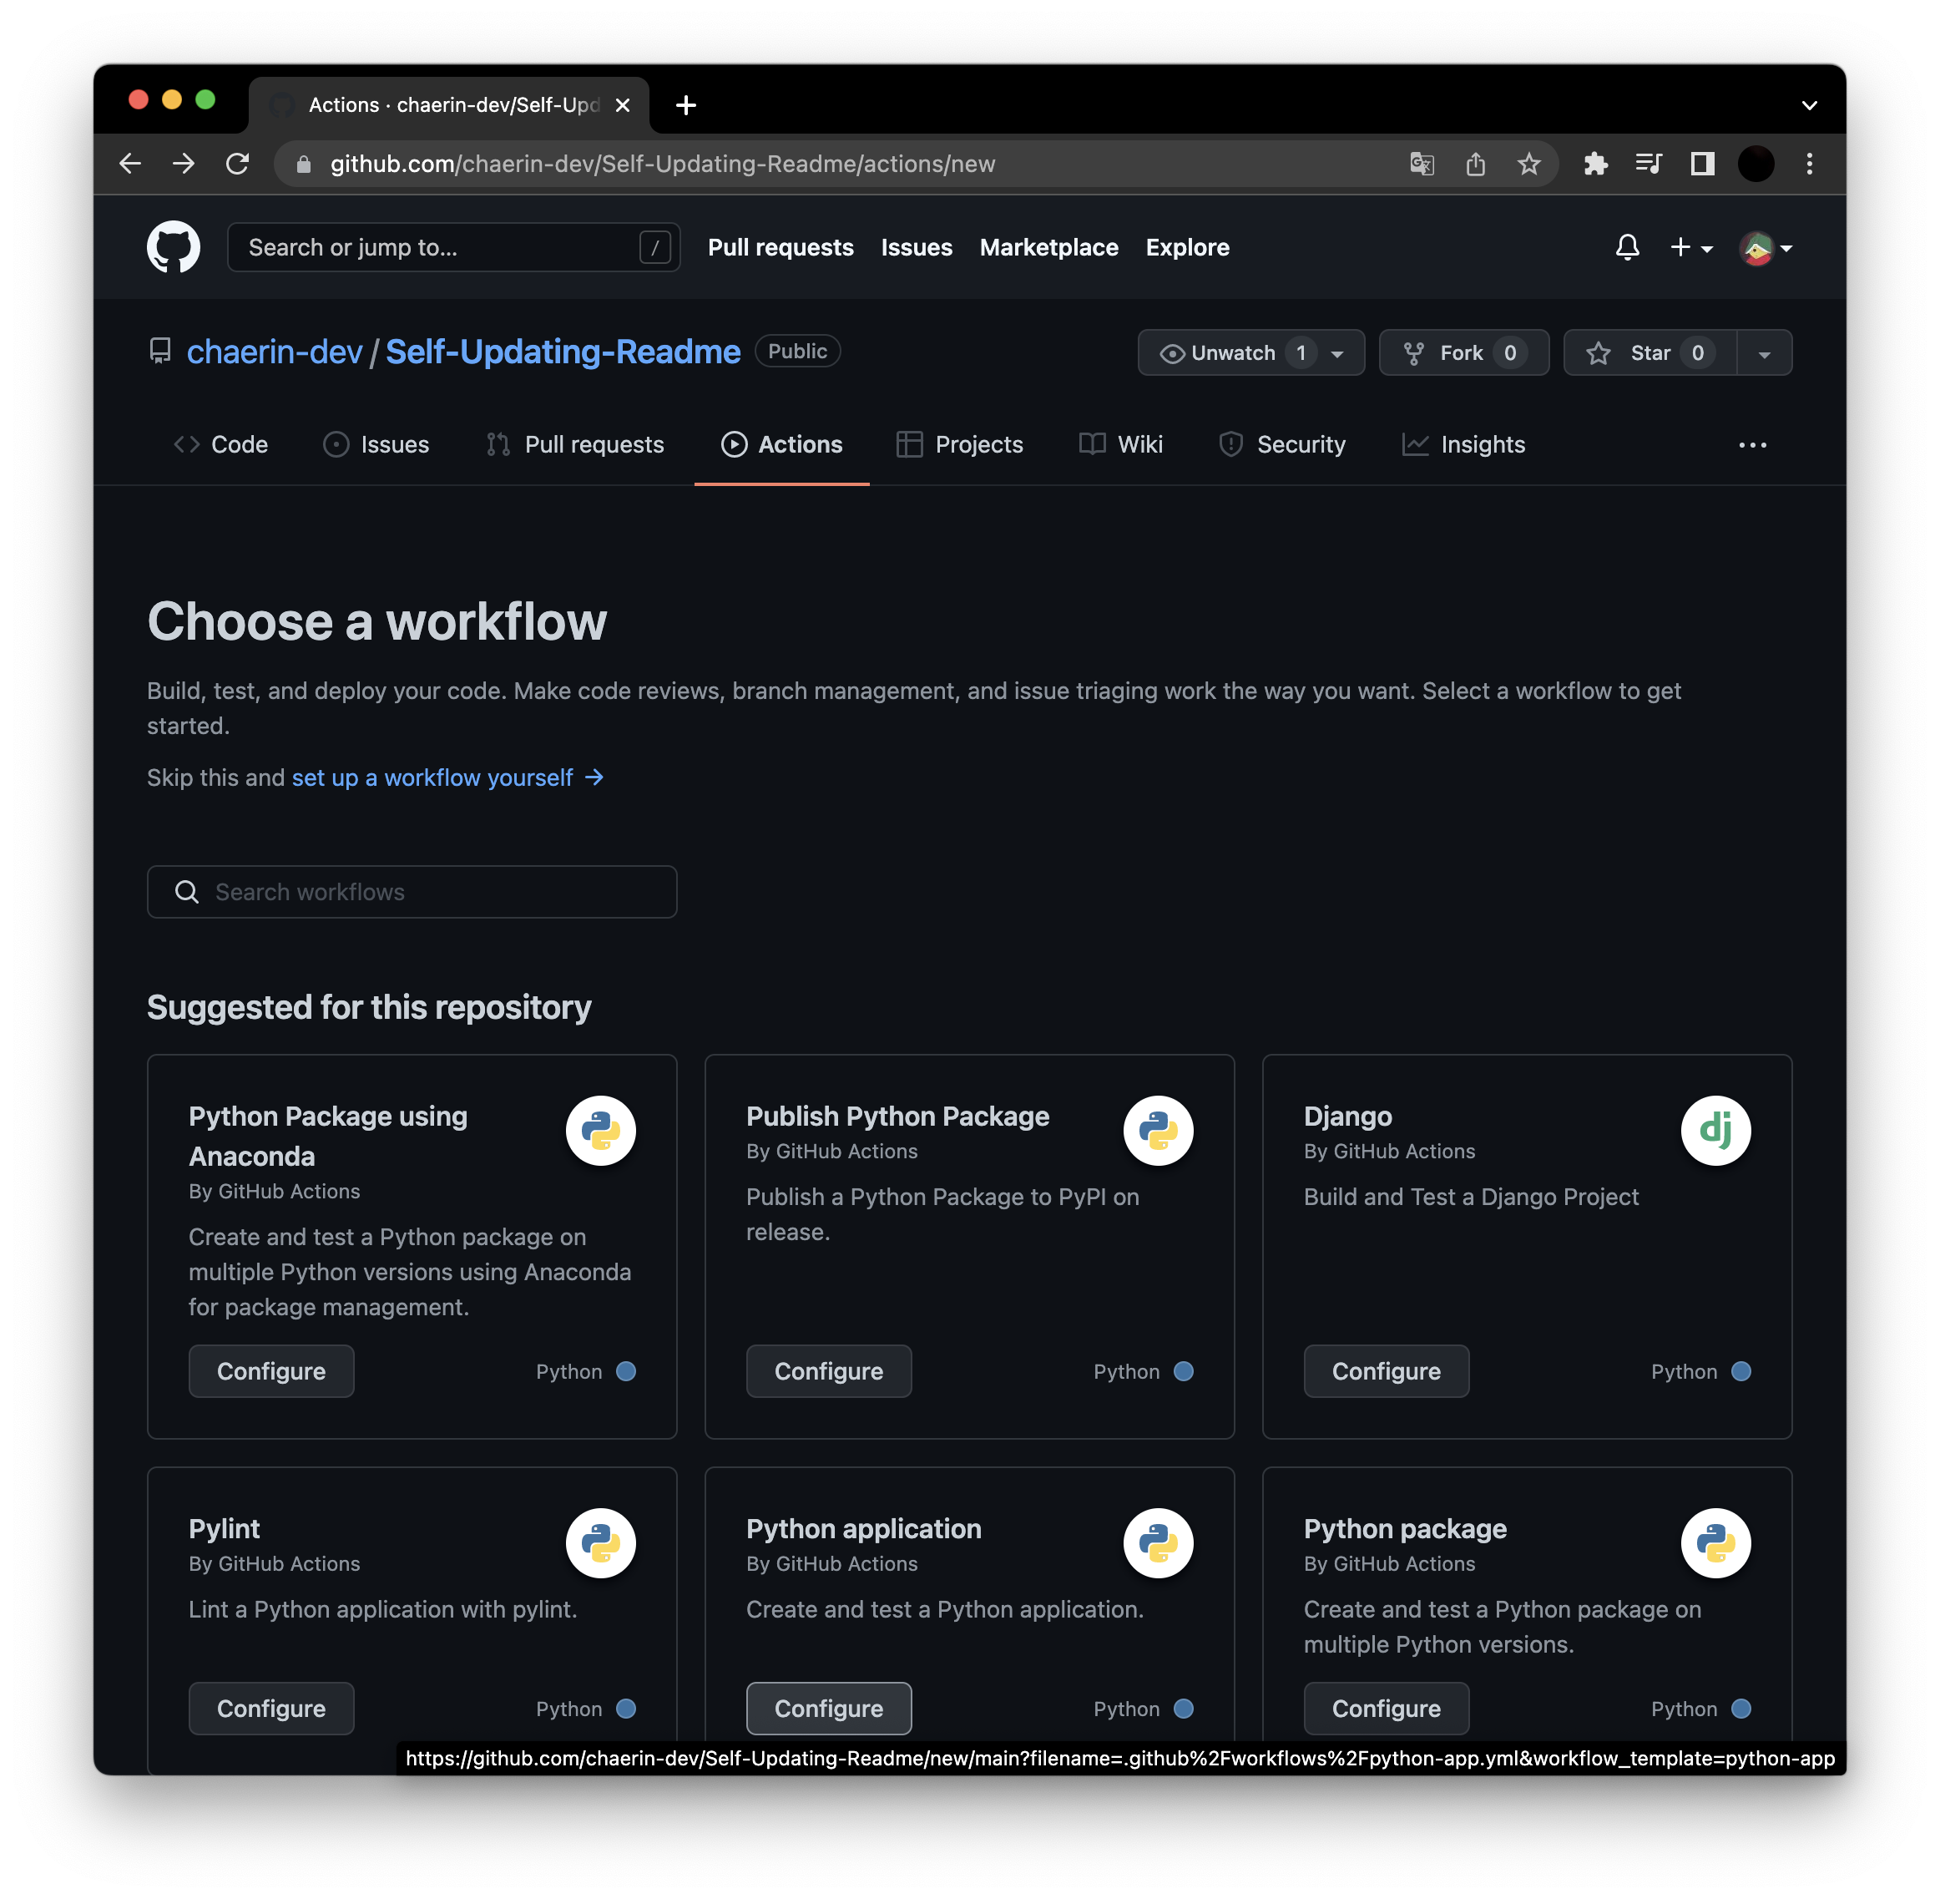Expand the Unwatch notifications dropdown

click(1336, 353)
